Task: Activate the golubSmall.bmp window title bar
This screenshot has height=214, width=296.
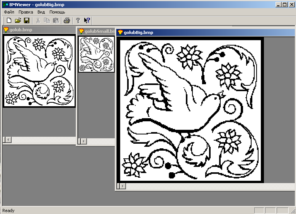Action: [x=96, y=31]
